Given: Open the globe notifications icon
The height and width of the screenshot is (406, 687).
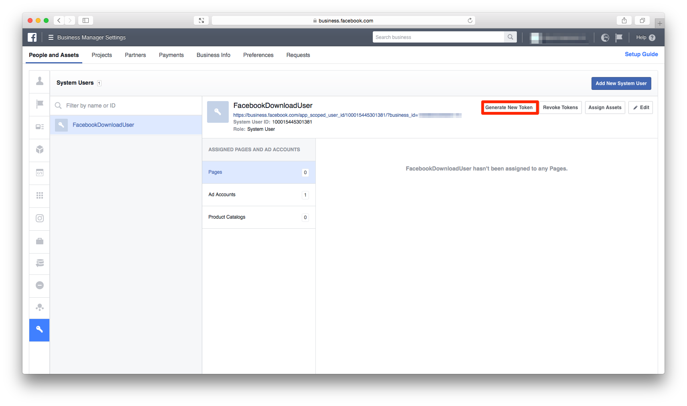Looking at the screenshot, I should 605,37.
